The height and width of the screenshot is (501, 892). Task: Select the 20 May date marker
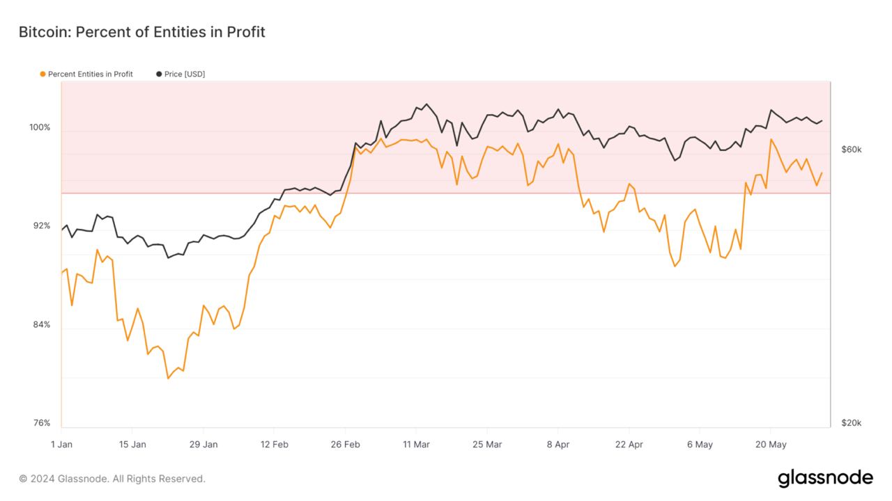771,444
